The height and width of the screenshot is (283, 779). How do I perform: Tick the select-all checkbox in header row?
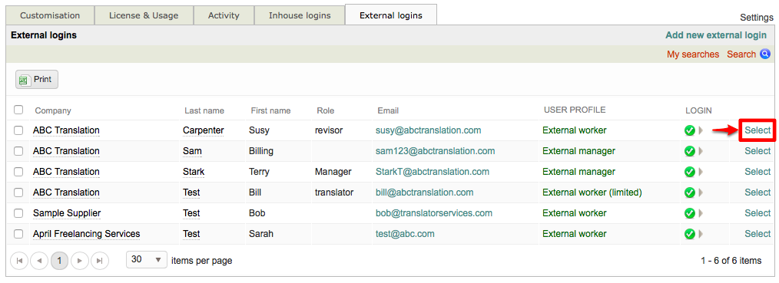pyautogui.click(x=18, y=110)
